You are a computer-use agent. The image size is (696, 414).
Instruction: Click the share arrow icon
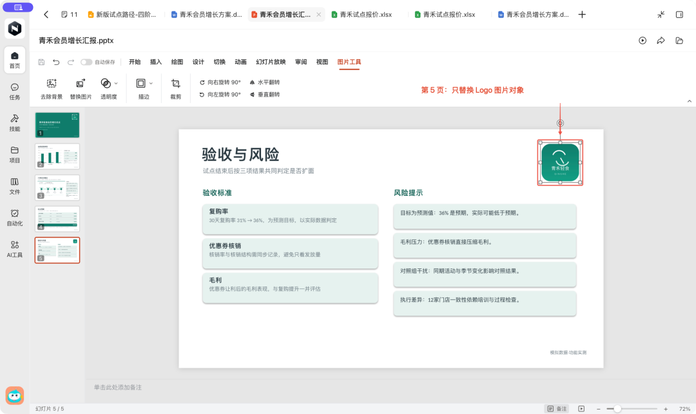pyautogui.click(x=661, y=41)
